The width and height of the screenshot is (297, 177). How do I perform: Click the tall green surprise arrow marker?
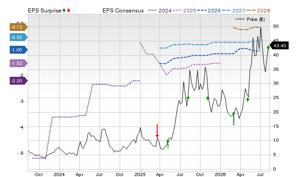(x=233, y=119)
